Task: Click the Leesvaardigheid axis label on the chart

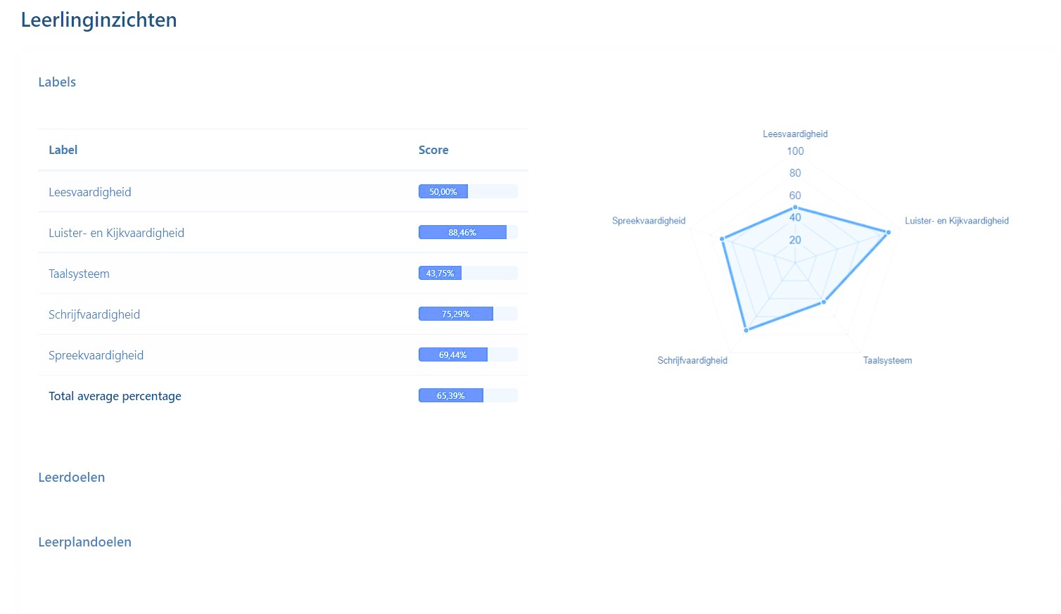Action: [x=795, y=134]
